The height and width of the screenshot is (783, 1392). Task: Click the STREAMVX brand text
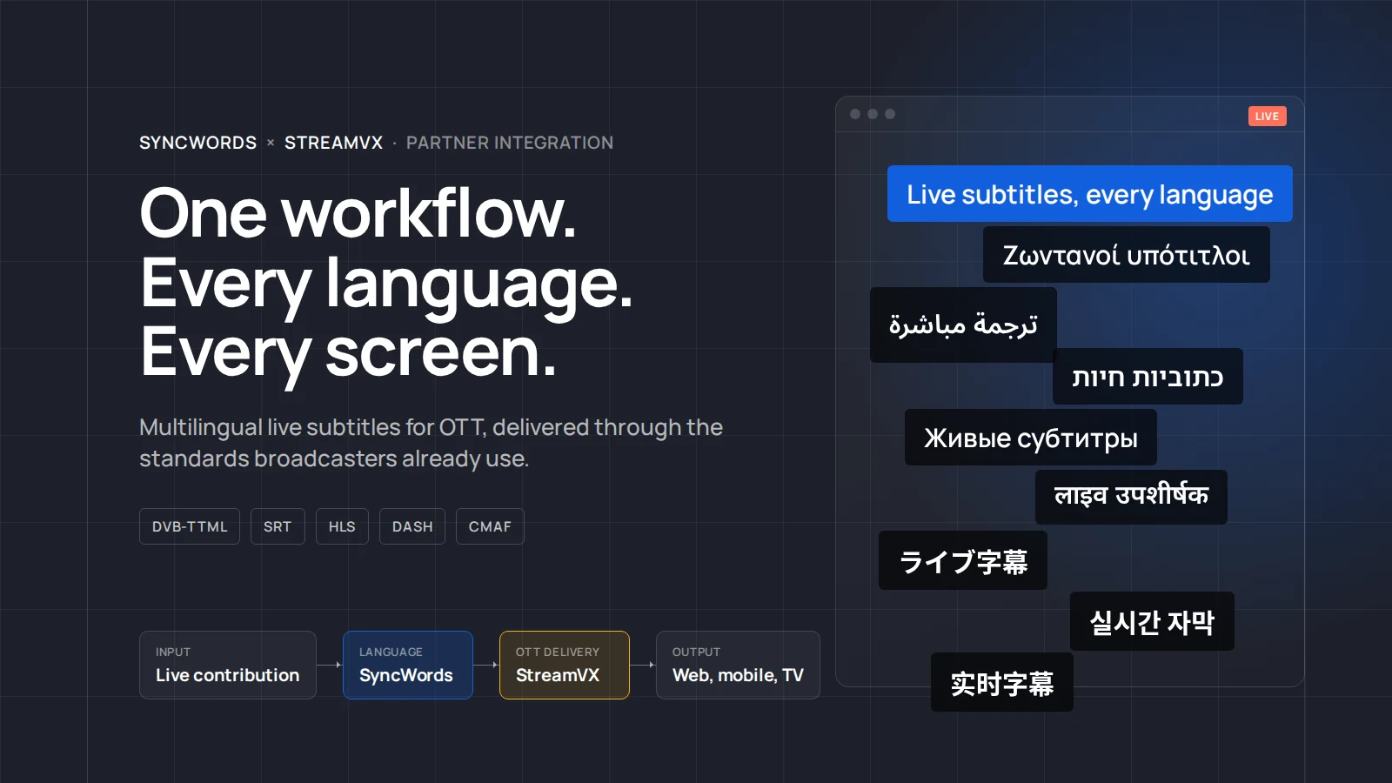point(334,143)
